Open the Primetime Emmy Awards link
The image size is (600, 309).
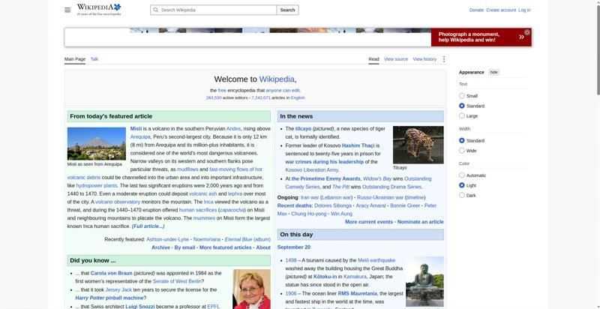[326, 178]
